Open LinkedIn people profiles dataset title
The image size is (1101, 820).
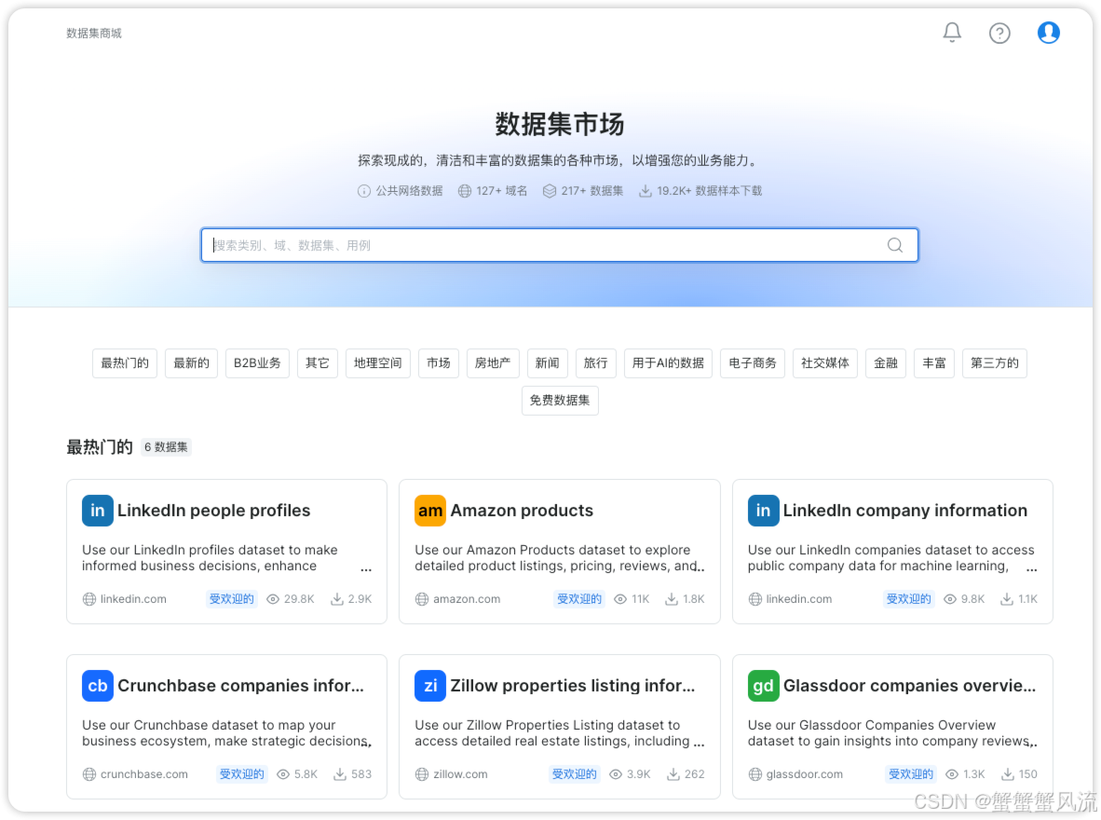click(x=213, y=511)
